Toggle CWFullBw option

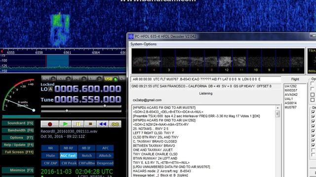coord(87,163)
